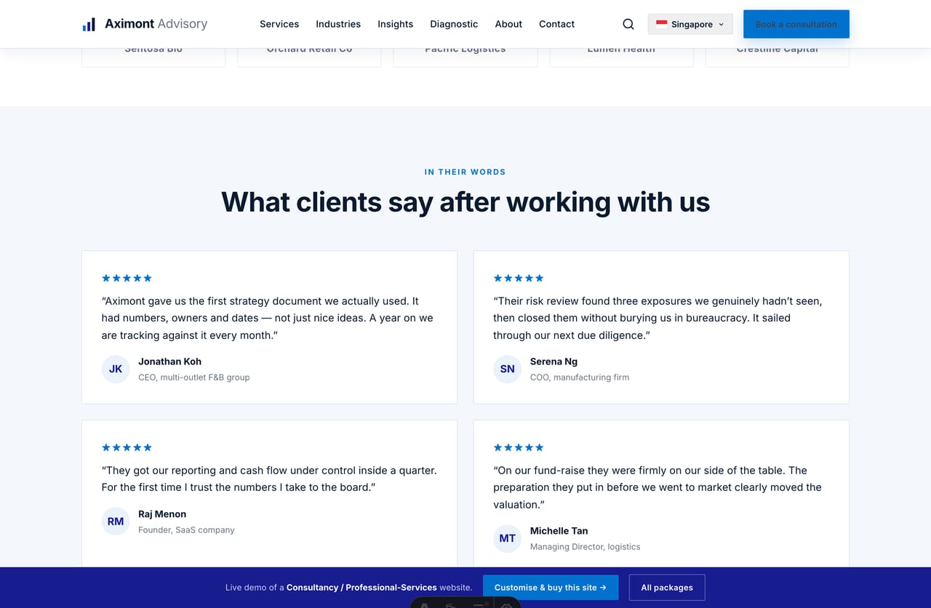Click star rating in Serena Ng's review

[519, 278]
